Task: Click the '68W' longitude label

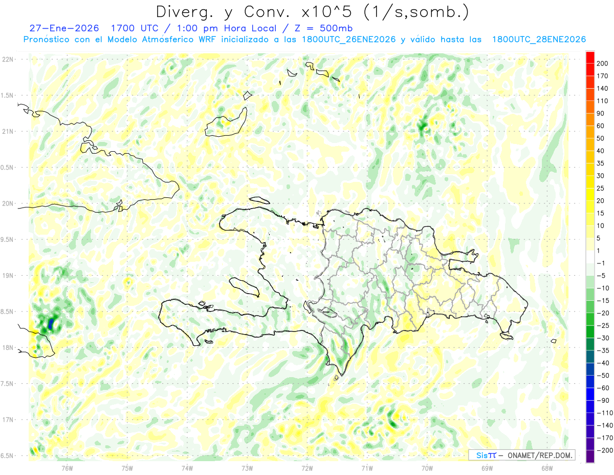Action: pyautogui.click(x=547, y=468)
